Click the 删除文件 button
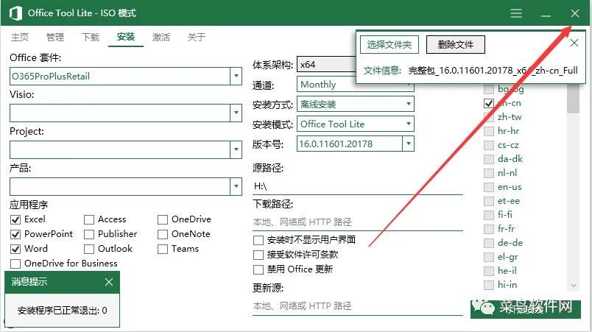The image size is (592, 332). pyautogui.click(x=456, y=45)
